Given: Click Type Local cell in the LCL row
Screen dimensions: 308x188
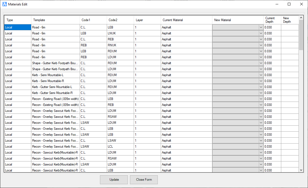Looking at the screenshot, I should coord(18,147).
